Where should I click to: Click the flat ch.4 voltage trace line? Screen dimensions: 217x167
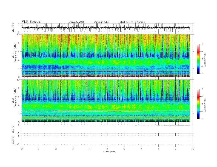click(x=105, y=140)
